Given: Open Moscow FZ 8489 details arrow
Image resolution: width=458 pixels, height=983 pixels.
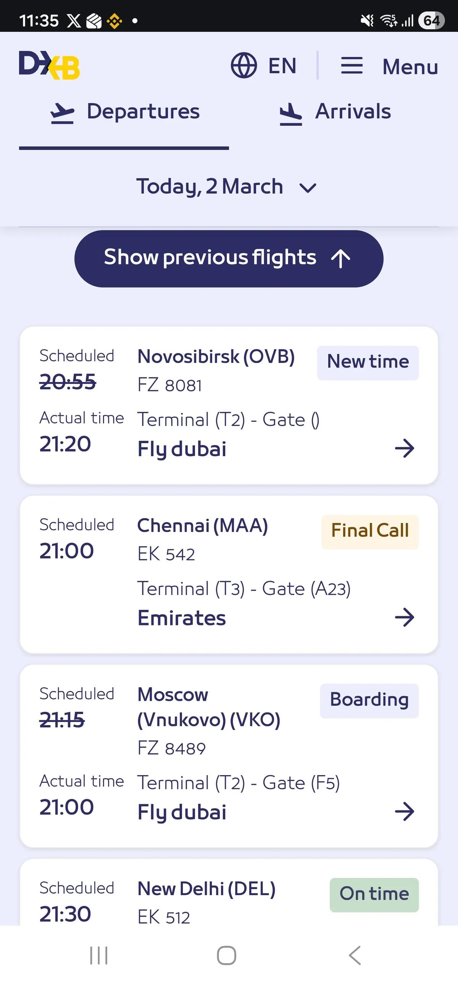Looking at the screenshot, I should 405,811.
